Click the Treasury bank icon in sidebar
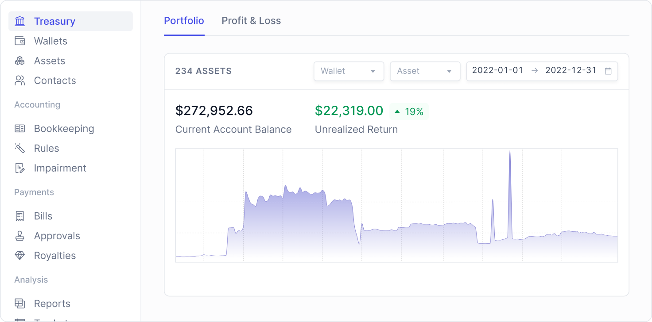 tap(20, 21)
